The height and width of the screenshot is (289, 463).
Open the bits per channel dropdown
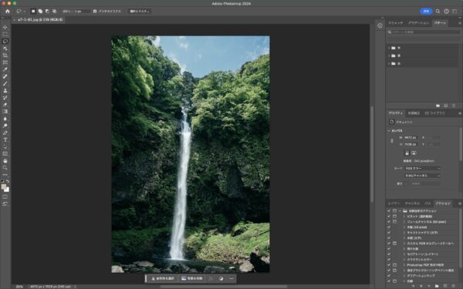point(423,176)
